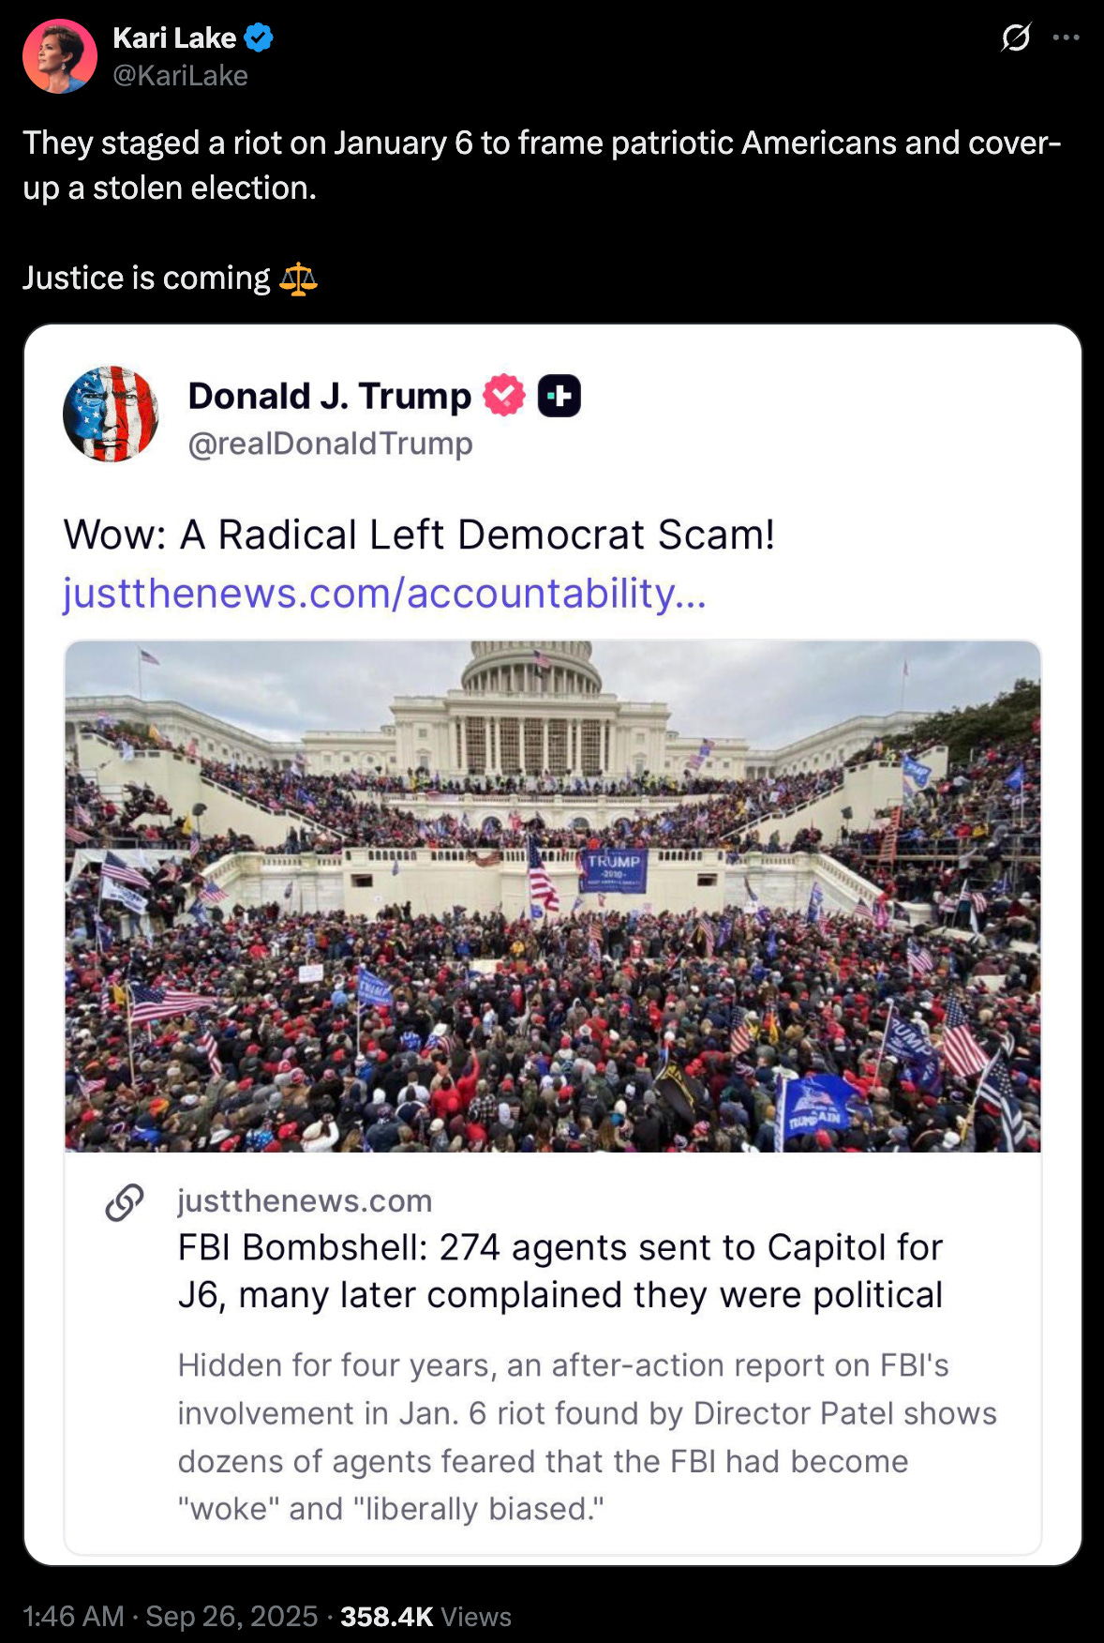Click the Donald J. Trump name
Screen dimensions: 1104x1643
(x=330, y=396)
